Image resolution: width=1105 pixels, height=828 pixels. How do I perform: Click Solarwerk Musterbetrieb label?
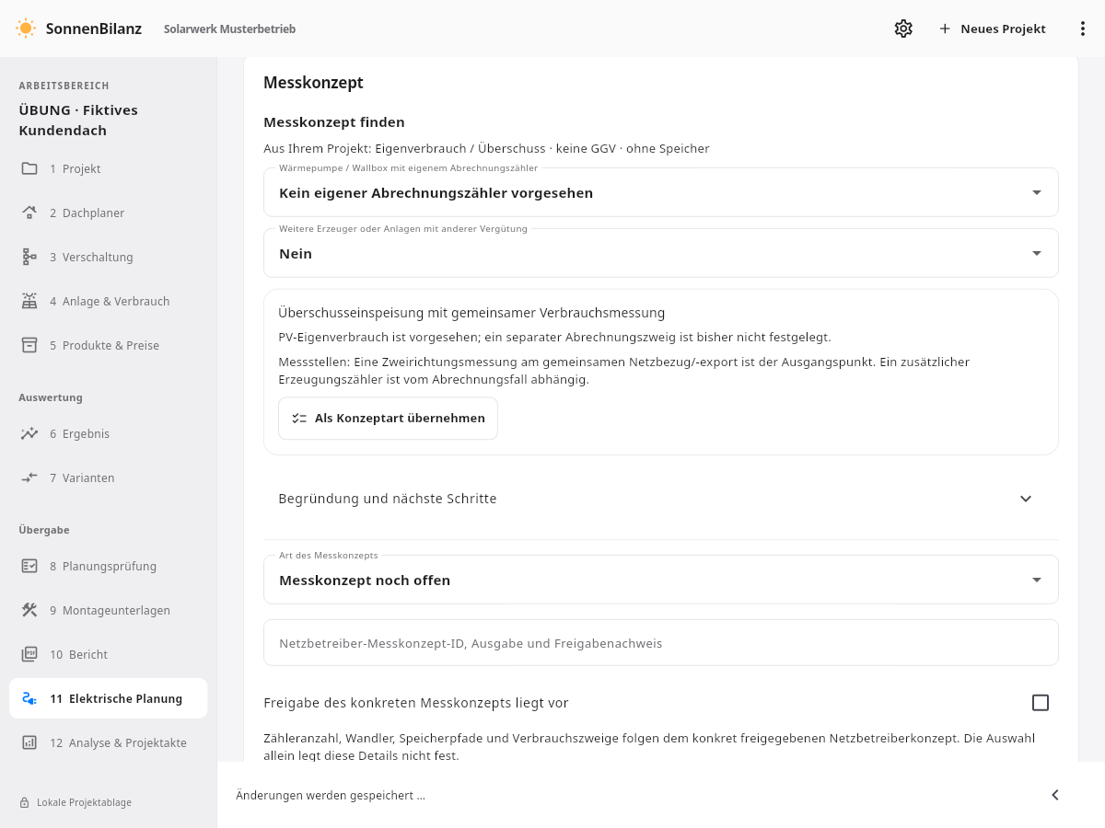click(229, 29)
